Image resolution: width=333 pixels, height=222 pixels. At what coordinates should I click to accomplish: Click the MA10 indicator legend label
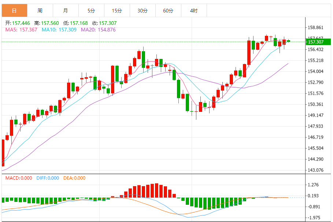pyautogui.click(x=59, y=30)
